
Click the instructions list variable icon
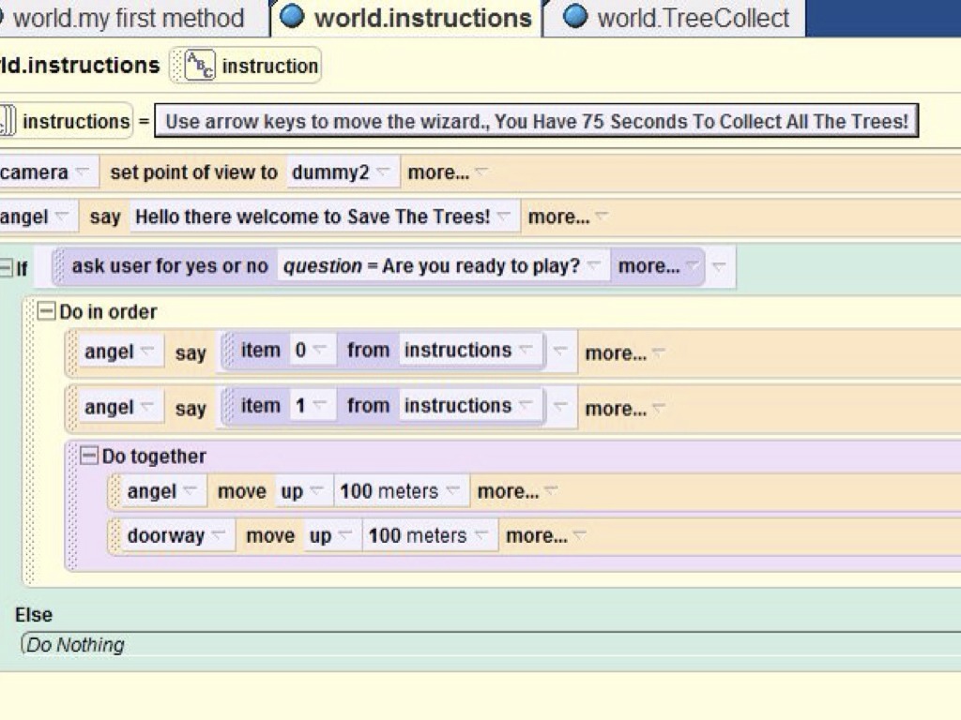click(x=8, y=121)
